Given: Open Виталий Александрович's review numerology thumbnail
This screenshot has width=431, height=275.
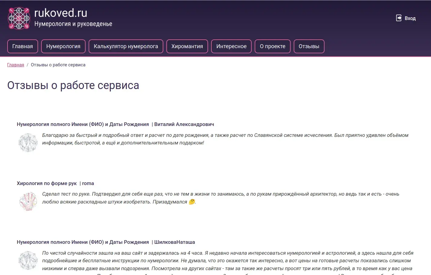Looking at the screenshot, I should (x=28, y=142).
